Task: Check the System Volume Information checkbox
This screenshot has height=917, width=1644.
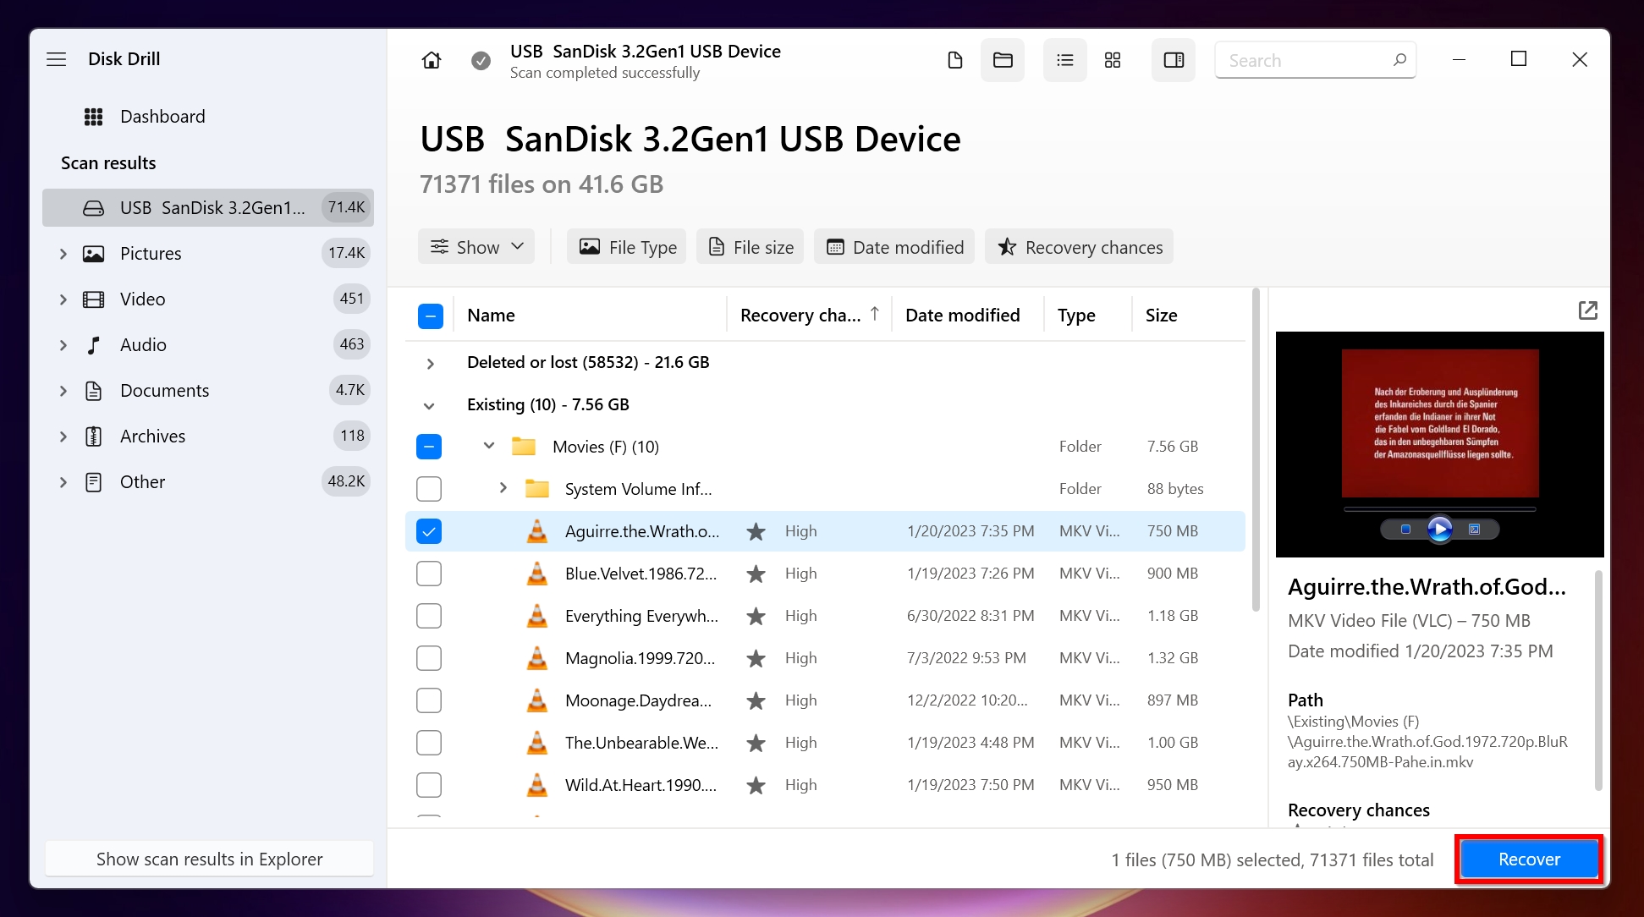Action: (429, 489)
